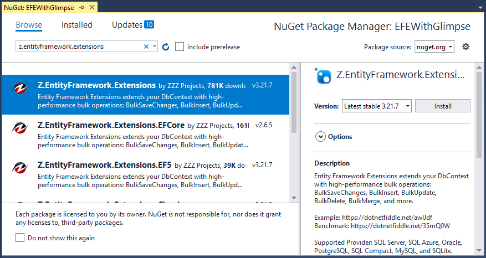
Task: Click the Description heading in details pane
Action: [x=332, y=163]
